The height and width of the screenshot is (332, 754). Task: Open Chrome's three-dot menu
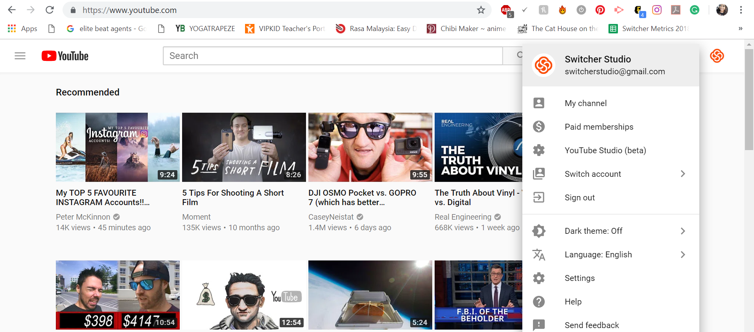click(741, 10)
